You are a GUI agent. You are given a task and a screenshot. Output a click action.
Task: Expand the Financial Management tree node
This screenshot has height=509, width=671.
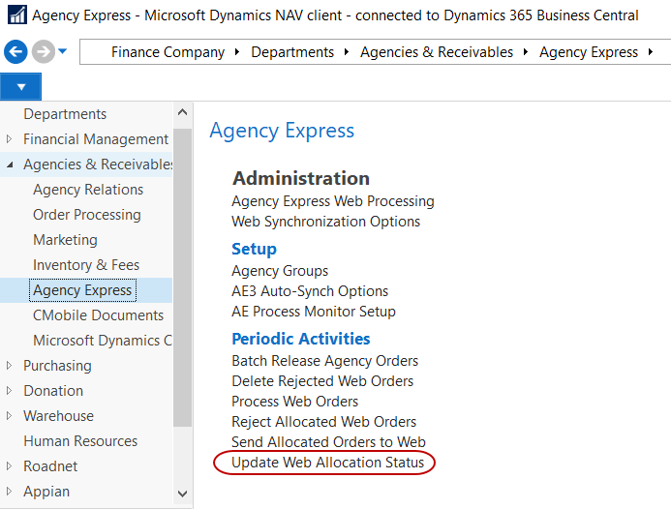10,139
